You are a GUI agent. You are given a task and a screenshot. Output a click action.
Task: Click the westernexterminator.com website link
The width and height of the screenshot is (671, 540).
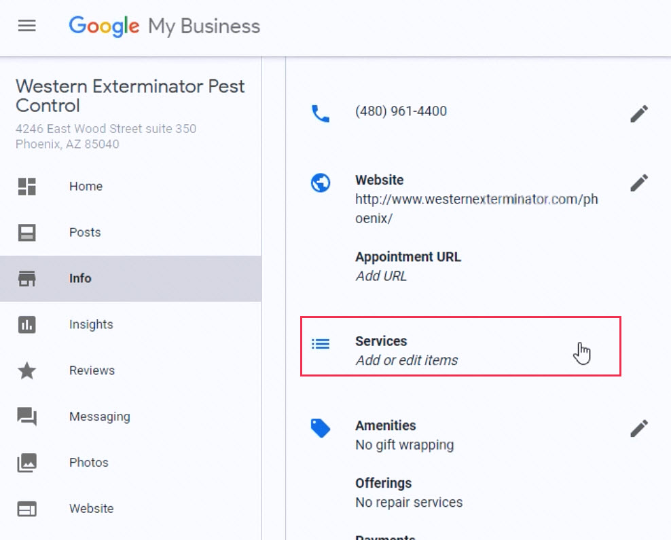pos(476,209)
